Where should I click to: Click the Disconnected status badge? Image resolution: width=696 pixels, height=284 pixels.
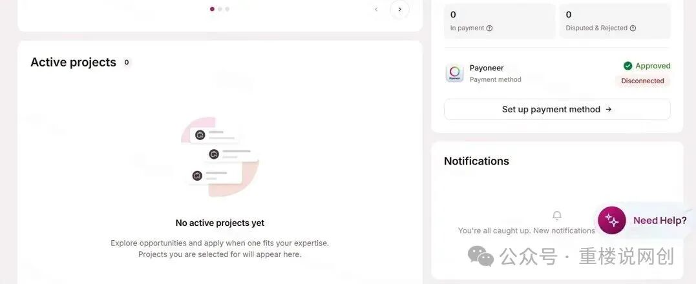click(642, 81)
